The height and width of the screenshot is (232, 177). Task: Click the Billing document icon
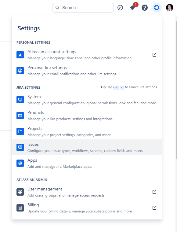[x=20, y=208]
